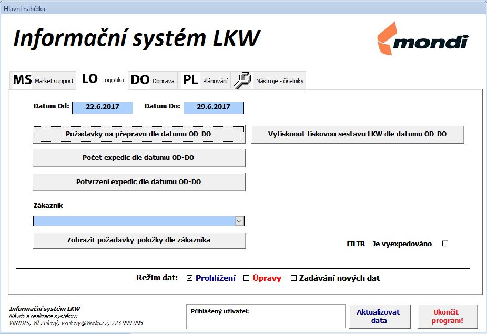This screenshot has width=487, height=334.
Task: Select the LO Logistika tab
Action: (x=102, y=79)
